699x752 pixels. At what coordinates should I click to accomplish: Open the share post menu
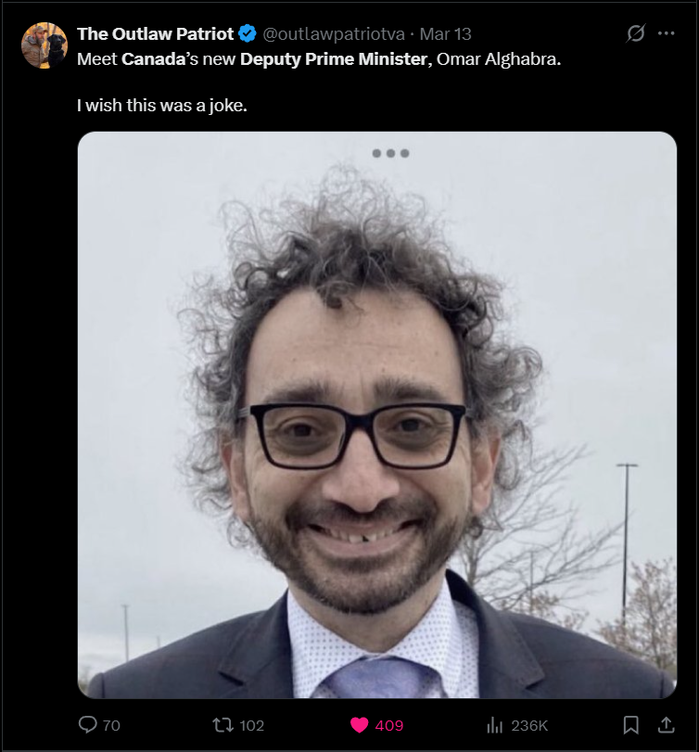click(x=666, y=725)
